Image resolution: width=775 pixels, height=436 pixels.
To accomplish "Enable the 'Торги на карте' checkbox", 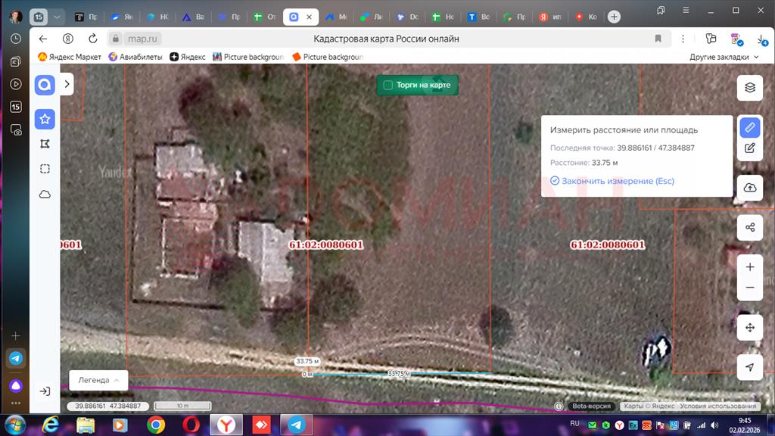I will click(388, 86).
